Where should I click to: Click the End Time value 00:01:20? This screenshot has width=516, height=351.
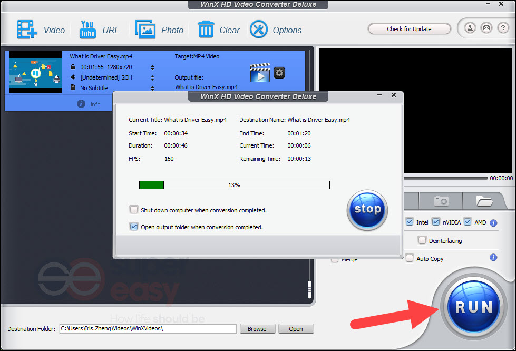tap(299, 133)
